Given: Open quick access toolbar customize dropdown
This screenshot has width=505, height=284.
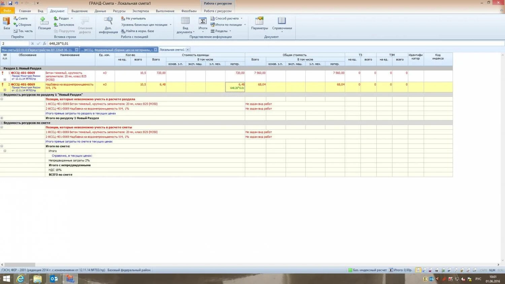Looking at the screenshot, I should click(38, 3).
